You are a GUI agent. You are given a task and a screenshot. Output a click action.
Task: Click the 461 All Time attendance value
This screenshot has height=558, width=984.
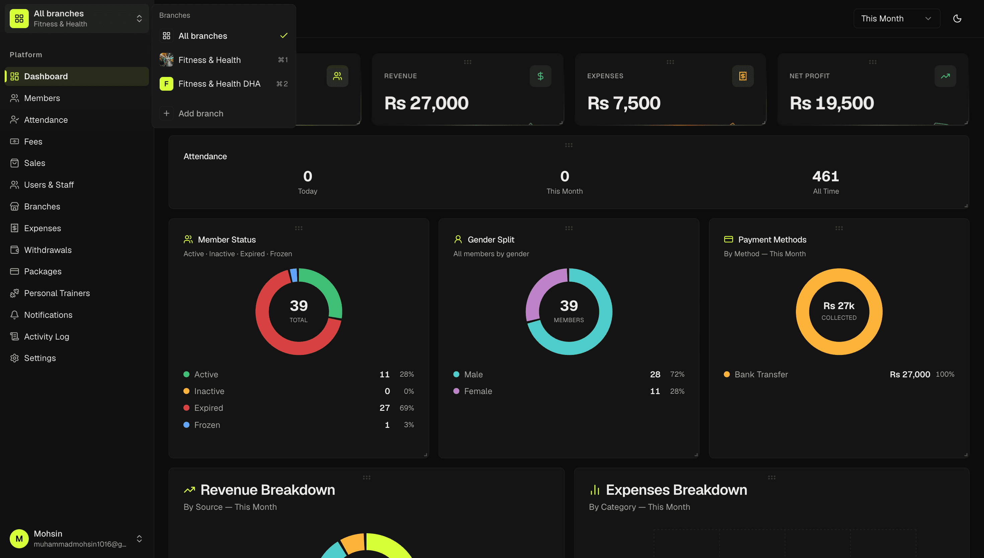(x=826, y=176)
